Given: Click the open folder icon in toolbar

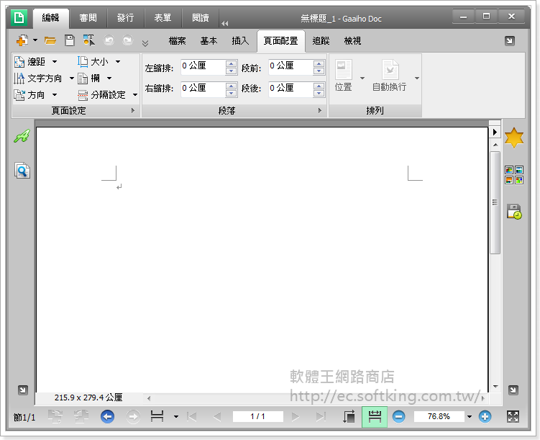Looking at the screenshot, I should point(50,41).
